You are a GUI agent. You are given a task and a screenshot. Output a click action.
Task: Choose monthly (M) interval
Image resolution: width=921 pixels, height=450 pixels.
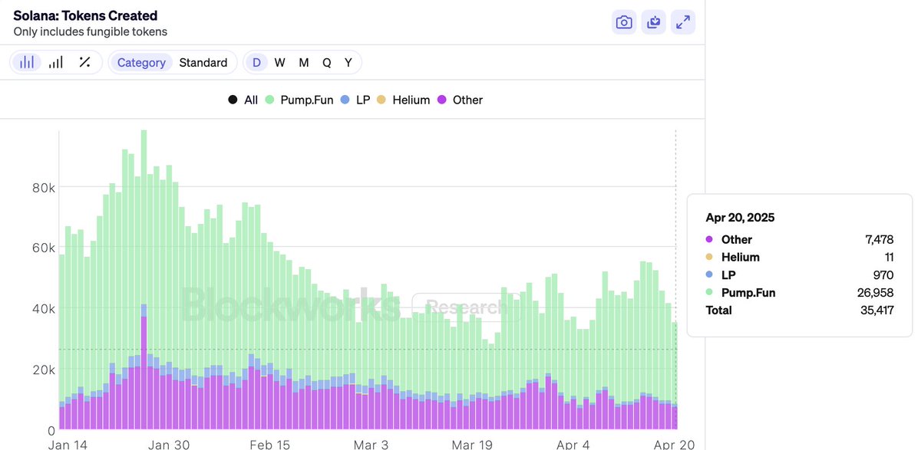click(x=304, y=63)
